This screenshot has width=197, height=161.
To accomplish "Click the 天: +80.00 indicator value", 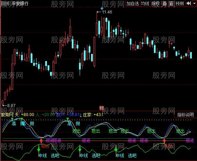I will (x=24, y=115).
